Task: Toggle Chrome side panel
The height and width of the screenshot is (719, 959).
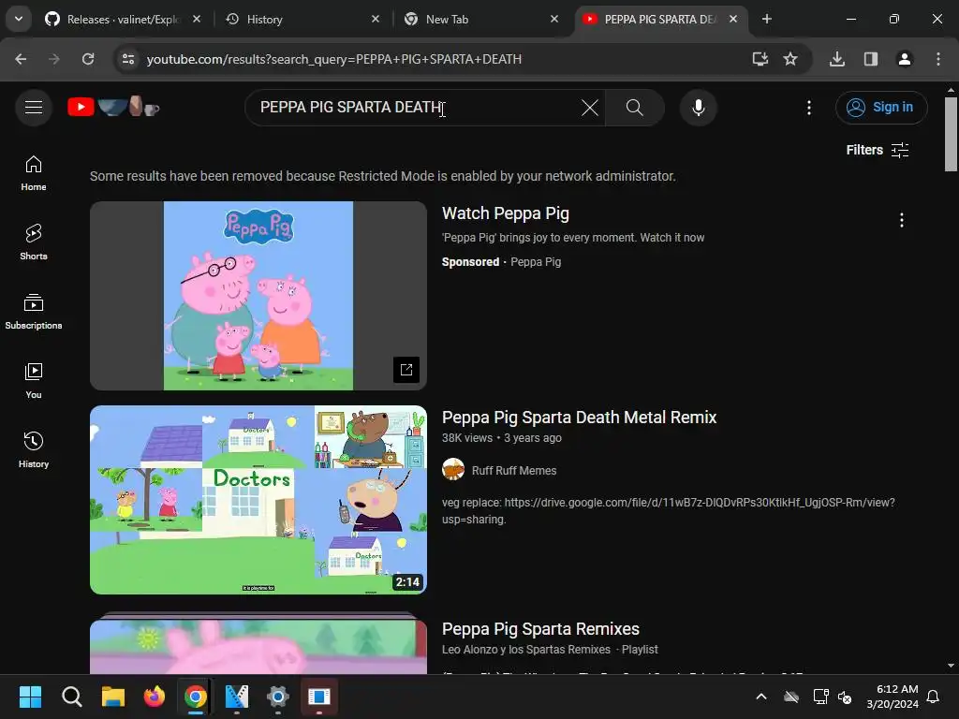Action: [x=871, y=59]
